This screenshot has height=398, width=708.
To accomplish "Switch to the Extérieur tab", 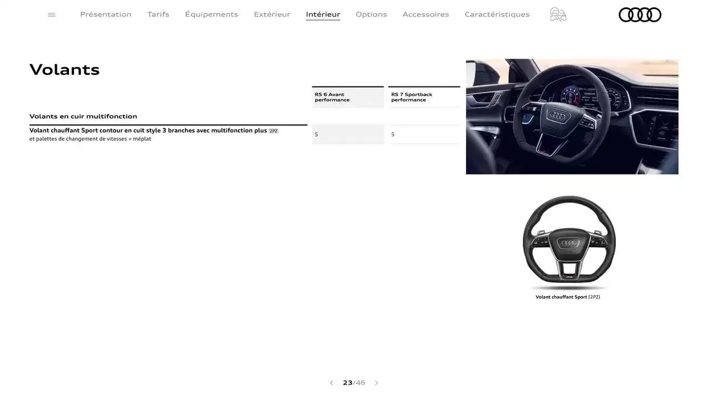I will pyautogui.click(x=273, y=13).
